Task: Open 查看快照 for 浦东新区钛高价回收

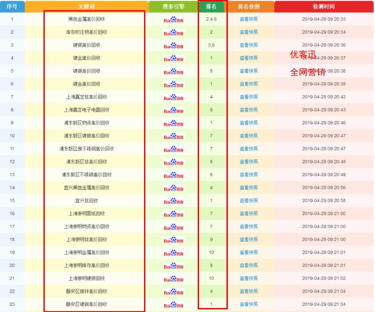Action: pos(249,162)
